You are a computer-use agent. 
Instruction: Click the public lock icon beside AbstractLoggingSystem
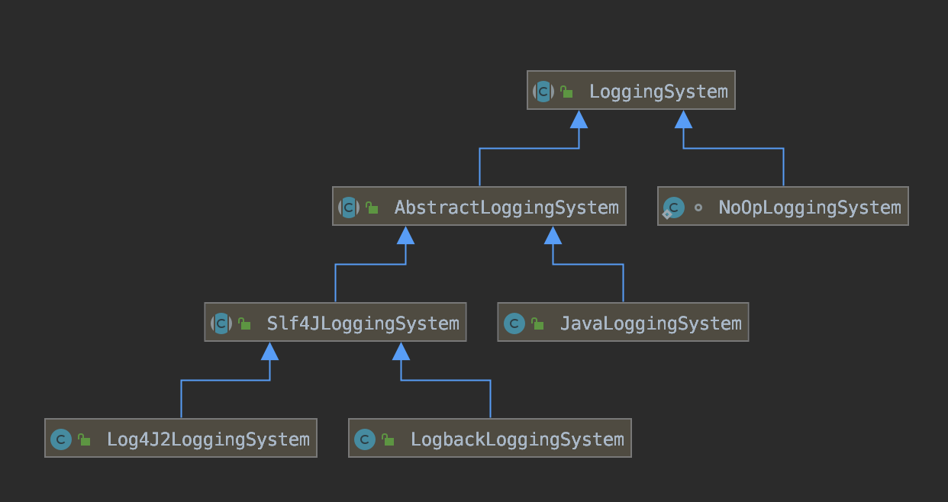(x=372, y=207)
